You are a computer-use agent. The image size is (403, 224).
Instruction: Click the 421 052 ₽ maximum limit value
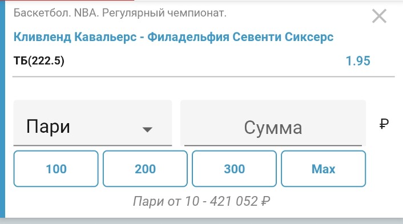(240, 201)
